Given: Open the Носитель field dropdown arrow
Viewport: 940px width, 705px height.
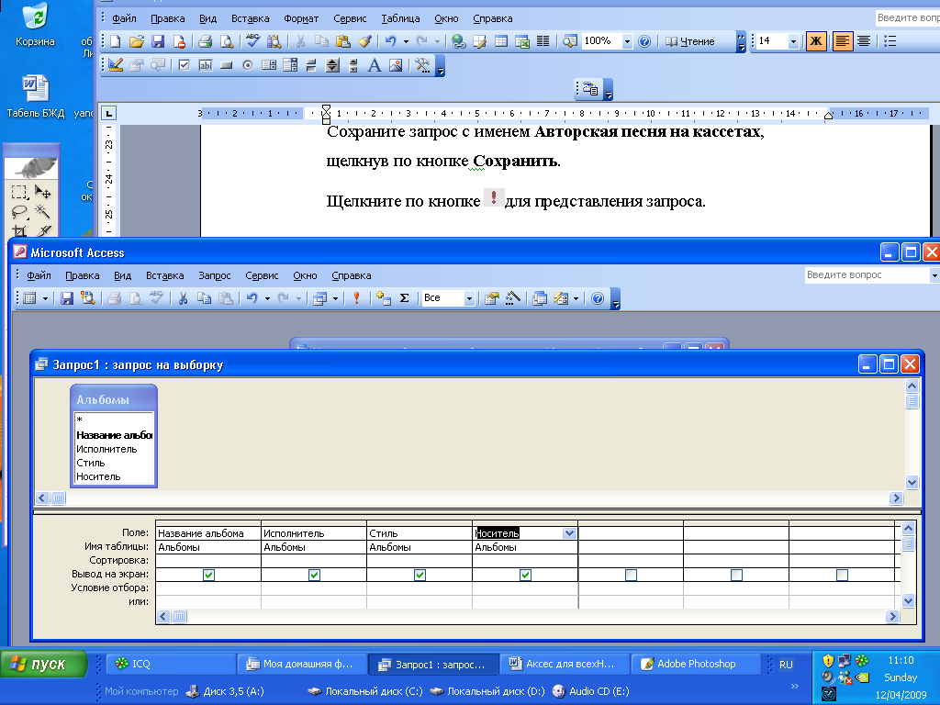Looking at the screenshot, I should pyautogui.click(x=569, y=533).
